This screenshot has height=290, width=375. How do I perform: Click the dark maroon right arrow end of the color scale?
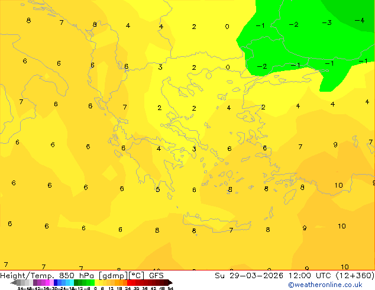(x=170, y=282)
